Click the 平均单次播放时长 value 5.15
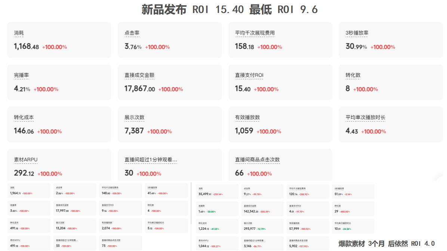 150,228
